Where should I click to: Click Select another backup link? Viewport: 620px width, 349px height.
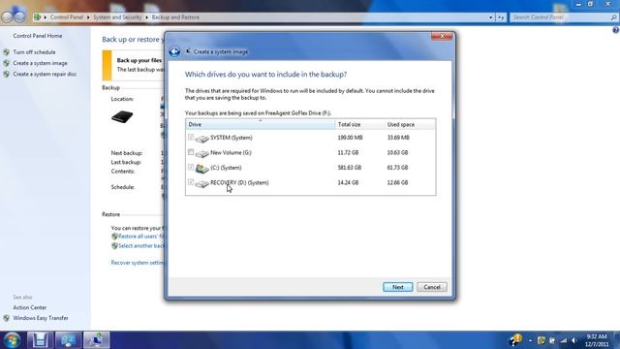[x=141, y=245]
